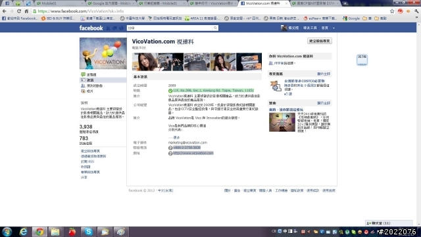This screenshot has width=421, height=237.
Task: Open the third photo in the photo strip
Action: click(x=197, y=62)
